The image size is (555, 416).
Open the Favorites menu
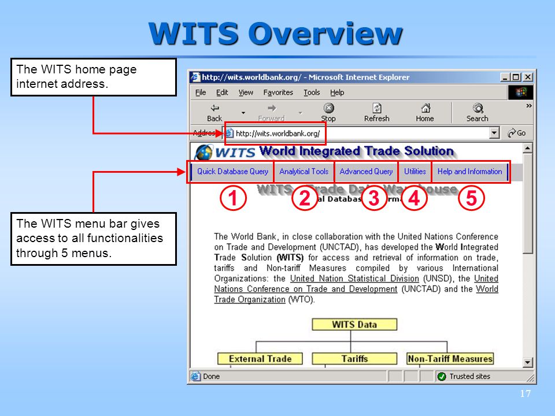tap(278, 92)
